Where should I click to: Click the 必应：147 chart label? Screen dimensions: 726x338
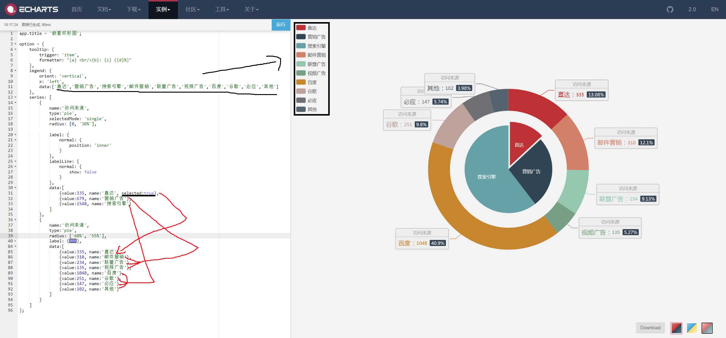tap(426, 102)
